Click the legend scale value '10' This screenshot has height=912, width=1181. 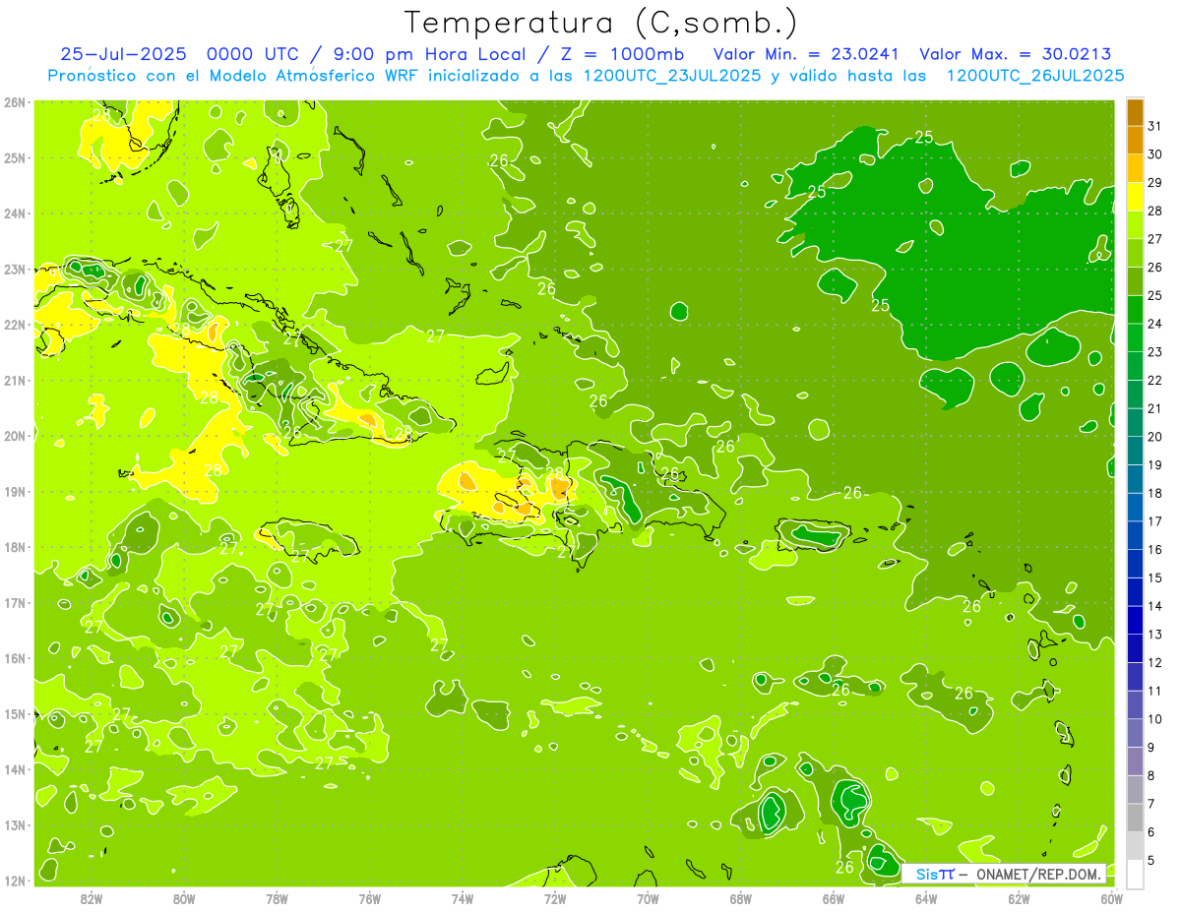(x=1154, y=719)
